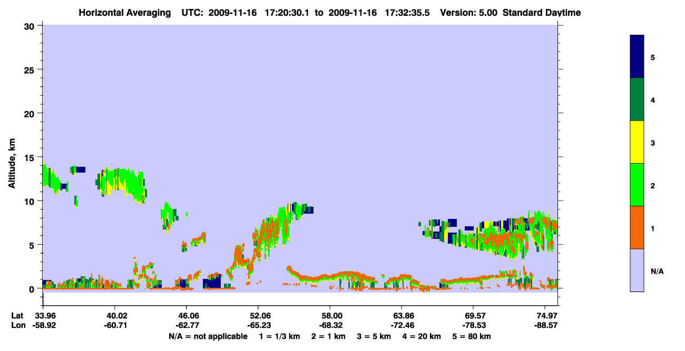The height and width of the screenshot is (351, 685).
Task: Click the yellow colorbar segment labeled 3
Action: coord(637,142)
